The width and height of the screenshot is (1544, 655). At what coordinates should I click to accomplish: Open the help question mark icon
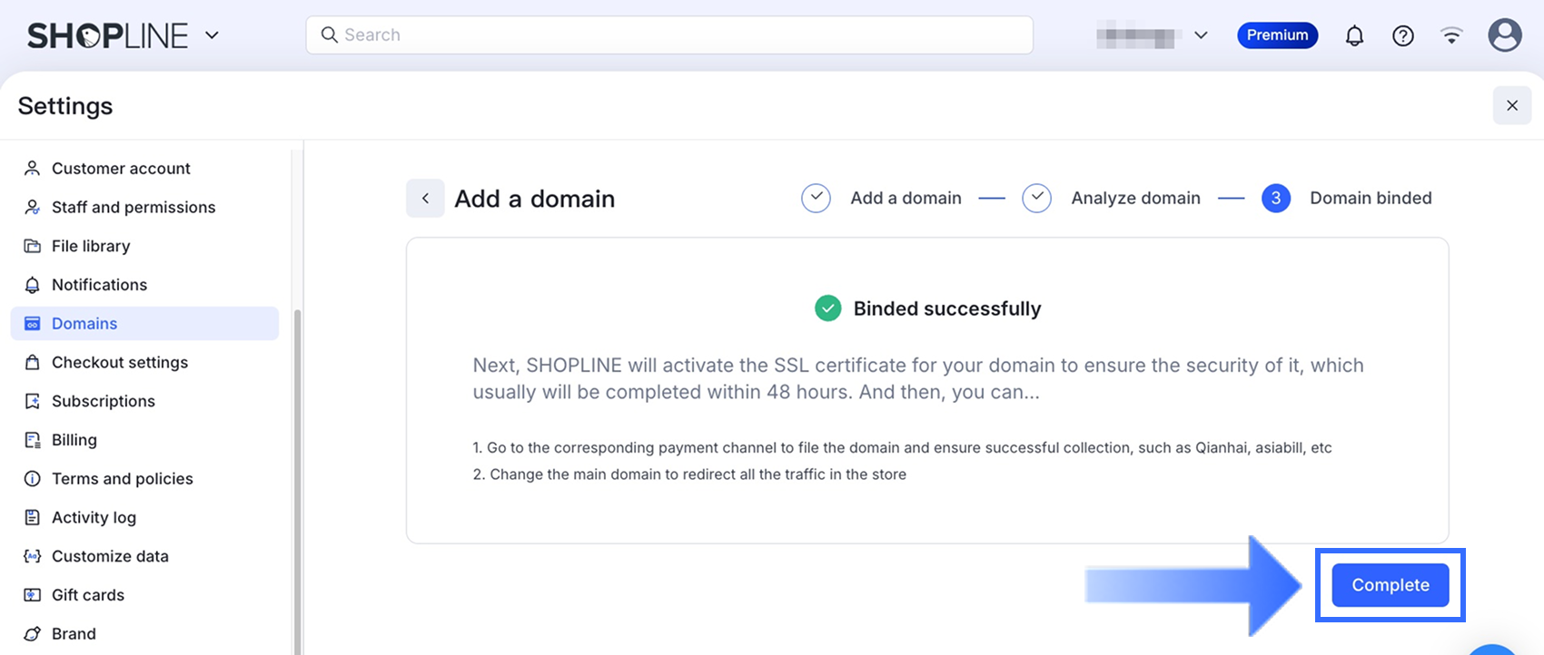click(x=1403, y=35)
